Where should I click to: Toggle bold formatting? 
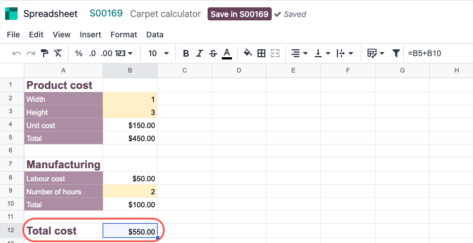[186, 53]
